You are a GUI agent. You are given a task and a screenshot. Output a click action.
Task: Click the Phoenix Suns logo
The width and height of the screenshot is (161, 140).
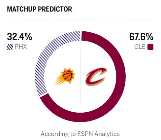(x=65, y=77)
